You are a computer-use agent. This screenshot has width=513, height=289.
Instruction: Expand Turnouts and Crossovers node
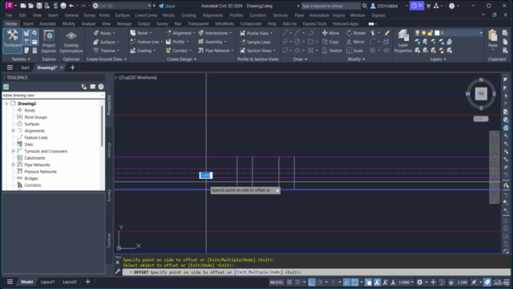coord(14,151)
